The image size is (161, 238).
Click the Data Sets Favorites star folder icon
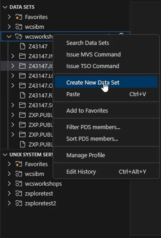coord(19,17)
